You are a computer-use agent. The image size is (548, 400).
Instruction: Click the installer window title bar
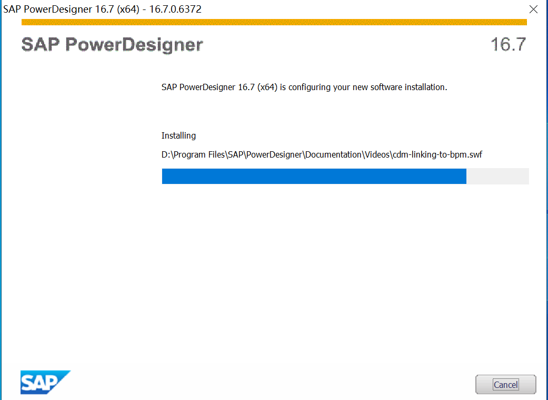coord(211,9)
